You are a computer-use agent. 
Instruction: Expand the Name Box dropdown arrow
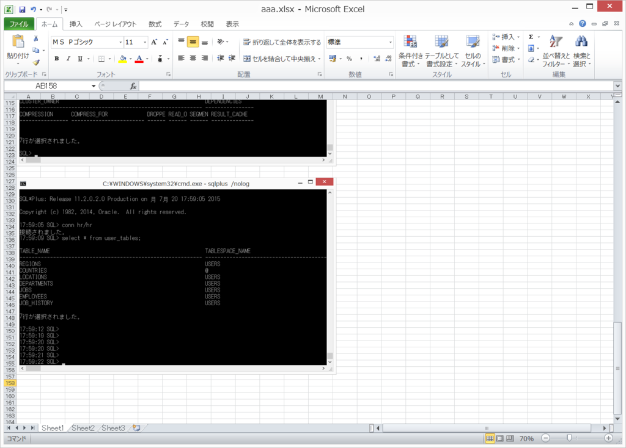coord(94,85)
